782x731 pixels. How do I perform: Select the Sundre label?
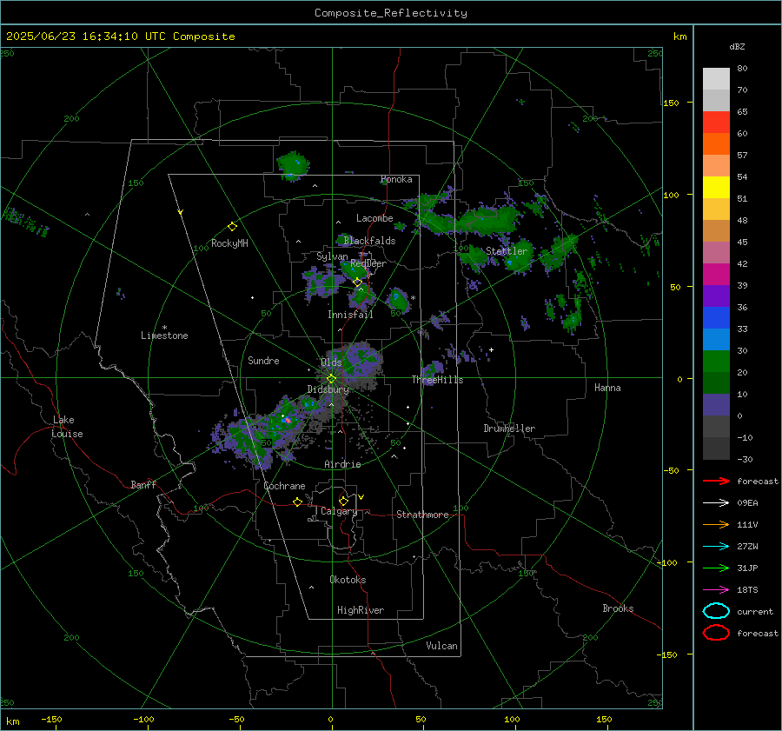263,361
